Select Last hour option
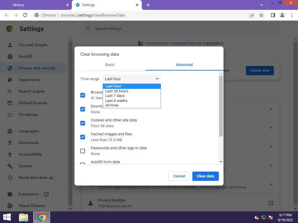Viewport: 298px width, 223px height. point(132,86)
